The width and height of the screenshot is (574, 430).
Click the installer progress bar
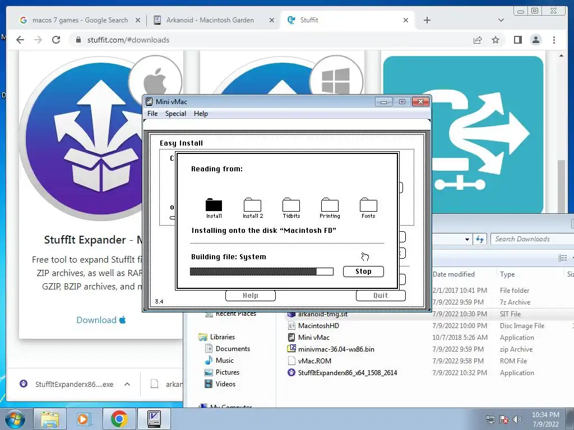(261, 272)
